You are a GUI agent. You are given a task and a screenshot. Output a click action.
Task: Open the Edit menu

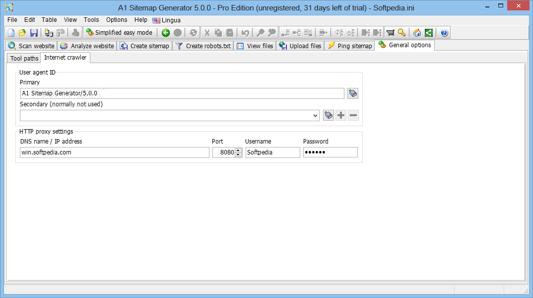[x=30, y=20]
